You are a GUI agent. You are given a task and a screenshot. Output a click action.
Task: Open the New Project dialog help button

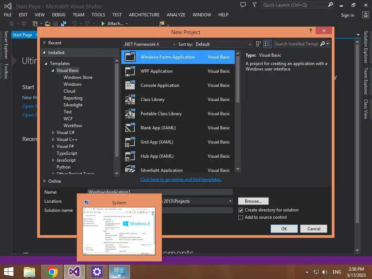311,31
